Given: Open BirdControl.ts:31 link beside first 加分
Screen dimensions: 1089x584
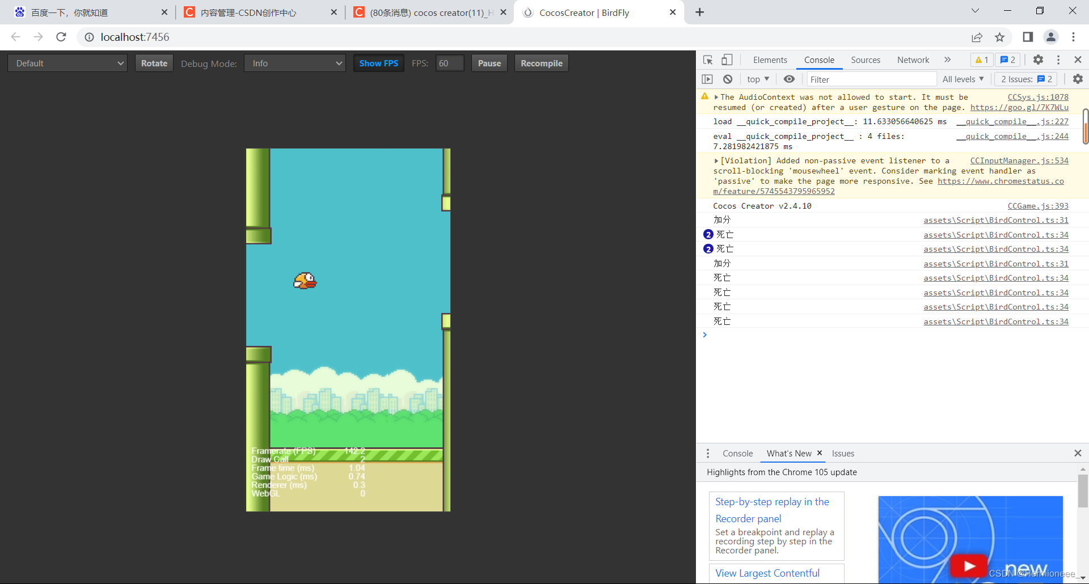Looking at the screenshot, I should tap(996, 220).
